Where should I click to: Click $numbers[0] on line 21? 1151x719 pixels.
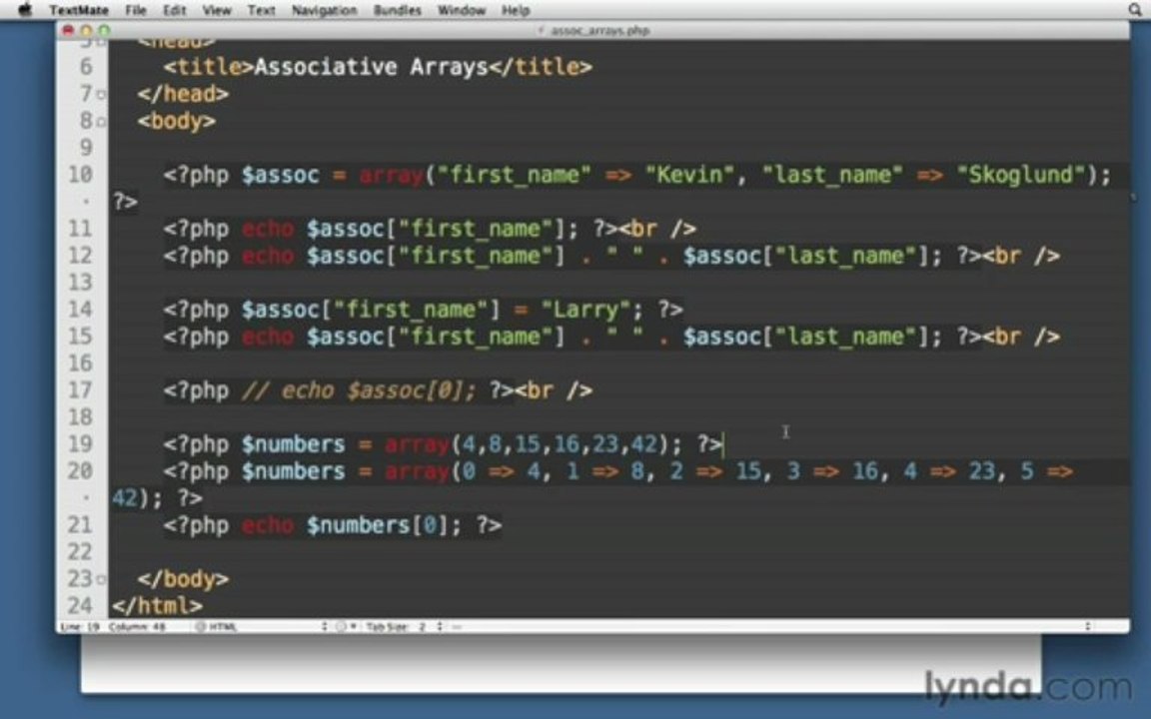coord(378,525)
